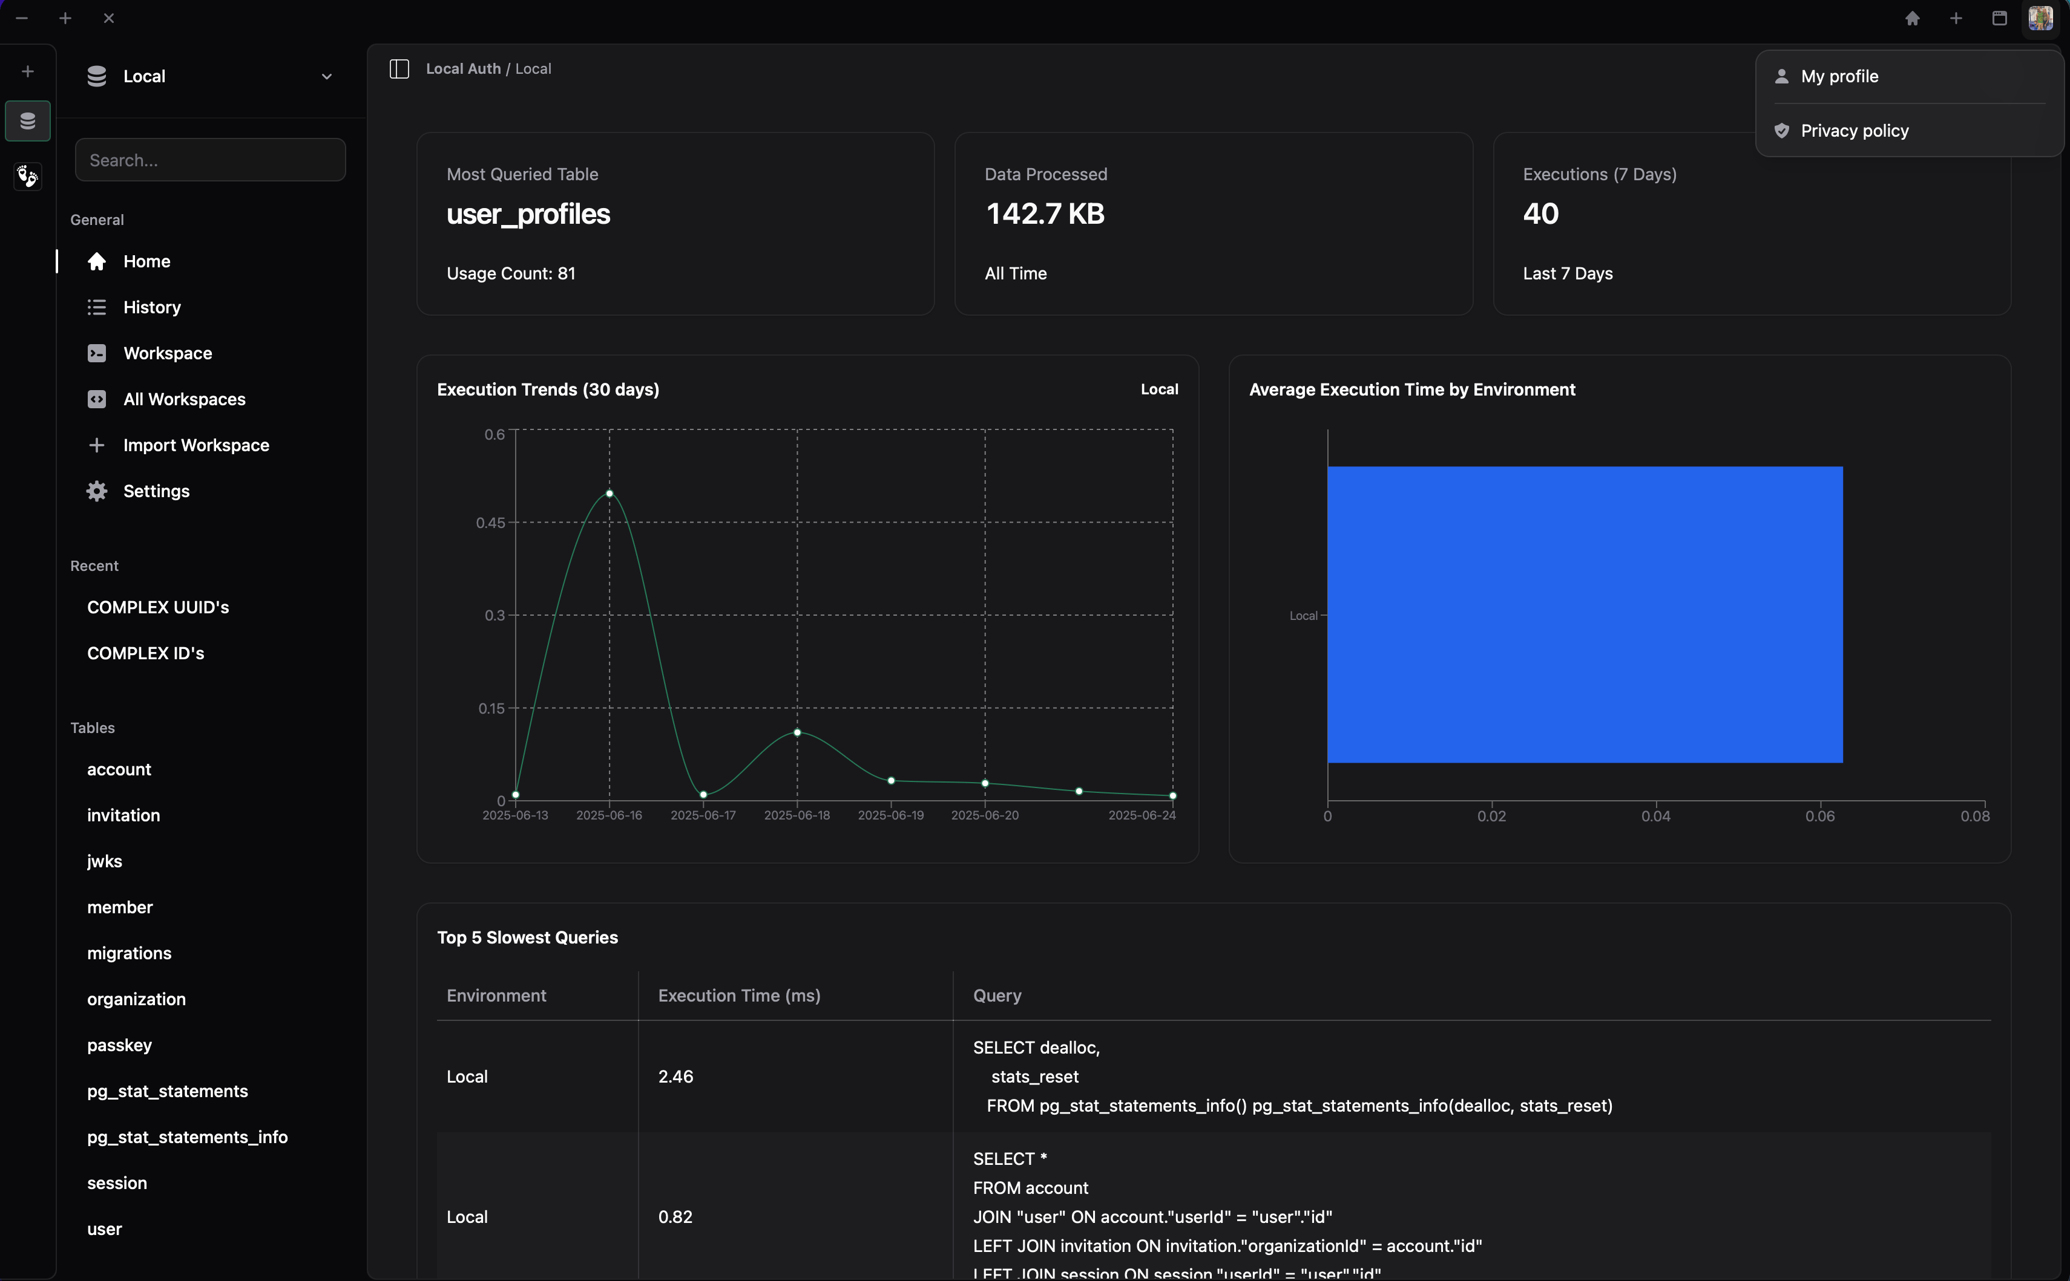Click the Local legend in Execution Trends

(x=1158, y=390)
